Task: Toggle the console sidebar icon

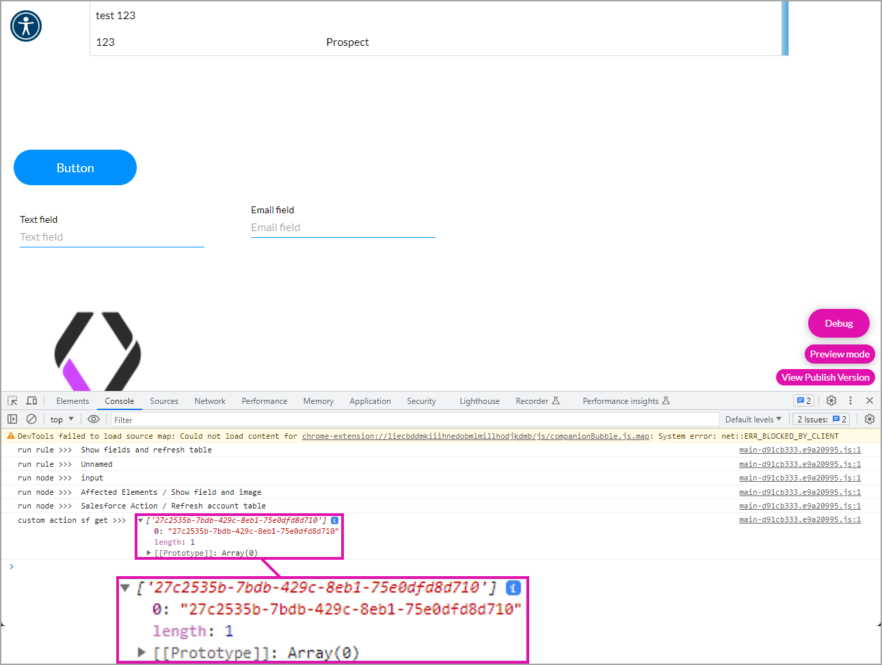Action: coord(12,419)
